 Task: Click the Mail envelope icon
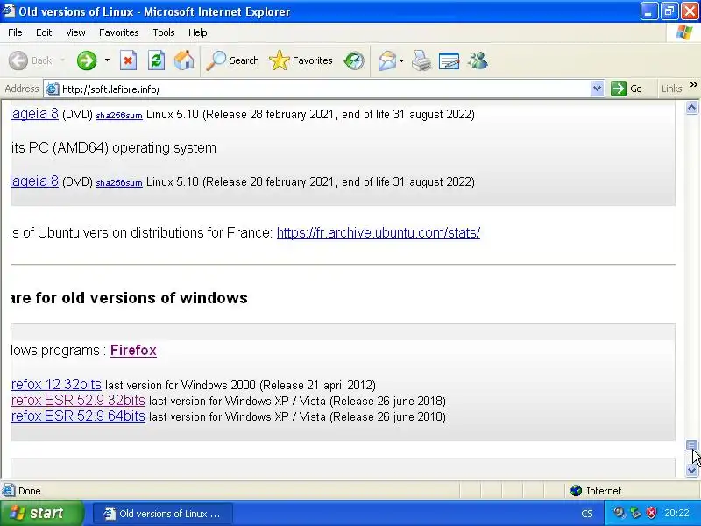(x=387, y=60)
